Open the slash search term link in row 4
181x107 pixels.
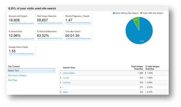(x=63, y=87)
